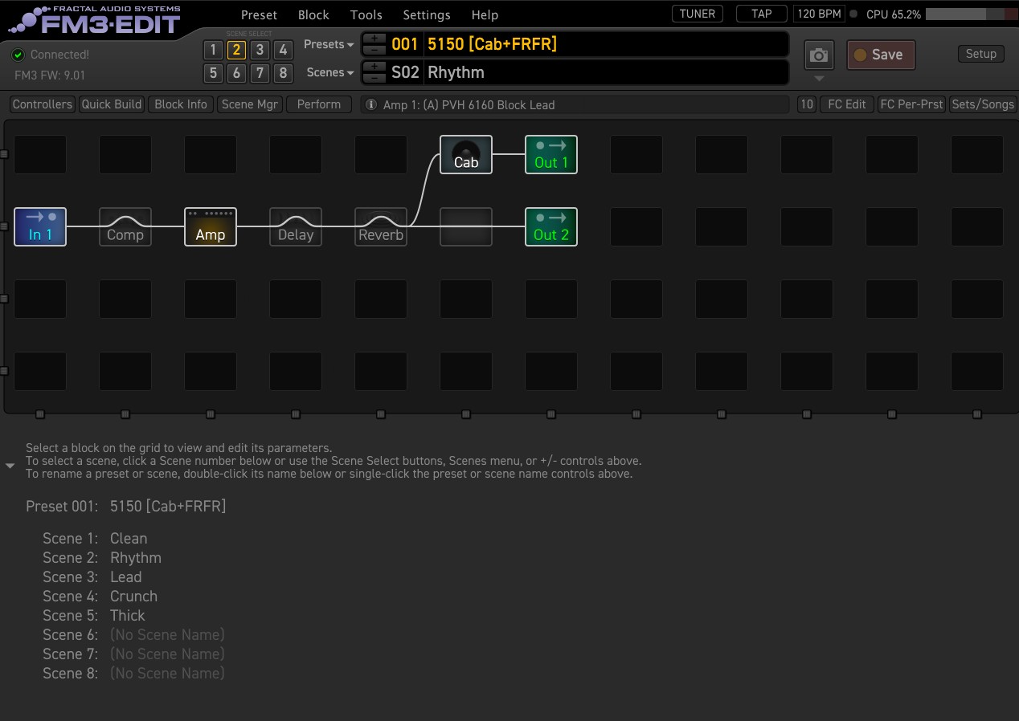Select the Out 2 output block
This screenshot has width=1019, height=721.
551,226
